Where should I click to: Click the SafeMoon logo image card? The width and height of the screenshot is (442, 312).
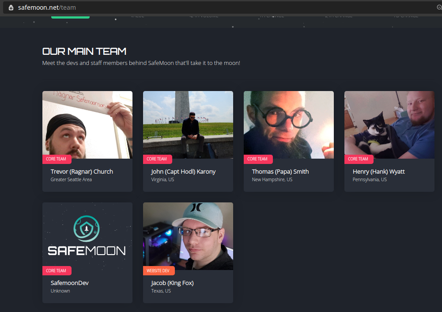87,236
